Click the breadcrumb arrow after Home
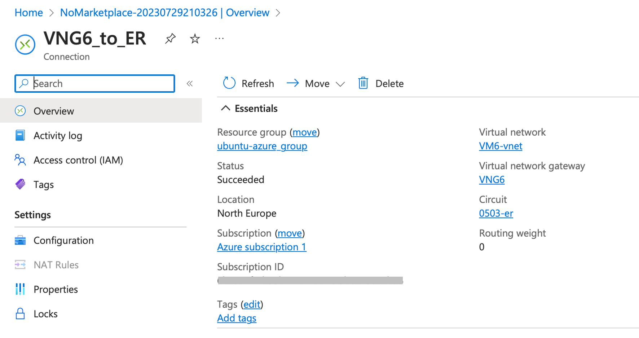Screen dimensions: 639x338 point(52,13)
